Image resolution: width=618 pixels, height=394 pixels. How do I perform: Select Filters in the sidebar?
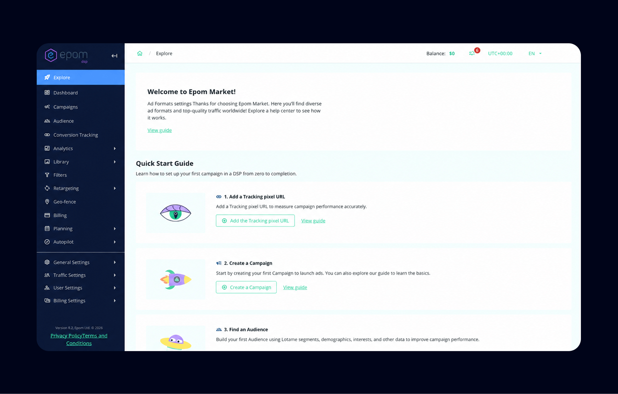[81, 175]
